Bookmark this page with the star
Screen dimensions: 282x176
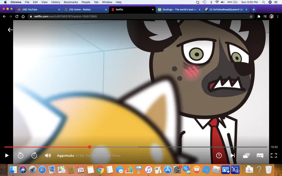[x=251, y=16]
